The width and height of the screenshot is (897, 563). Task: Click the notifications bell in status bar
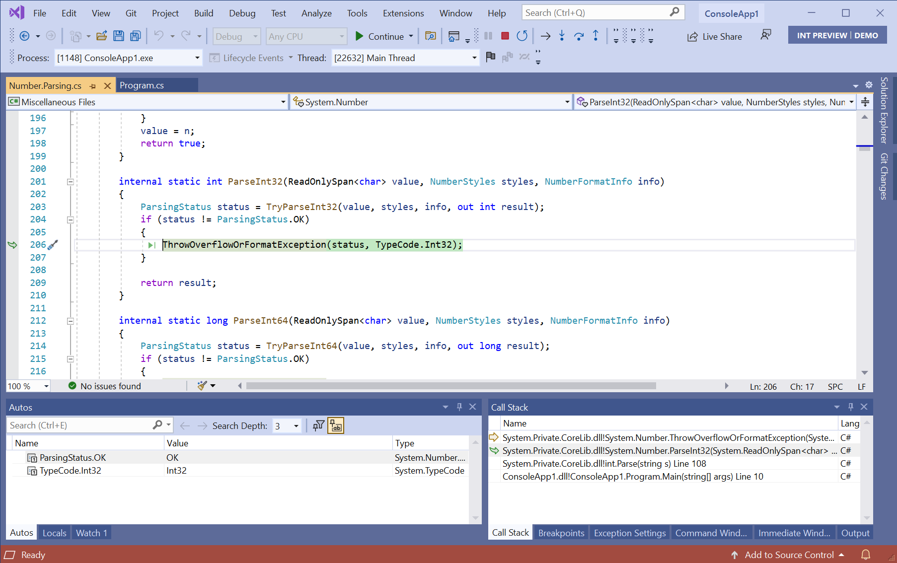click(x=866, y=555)
